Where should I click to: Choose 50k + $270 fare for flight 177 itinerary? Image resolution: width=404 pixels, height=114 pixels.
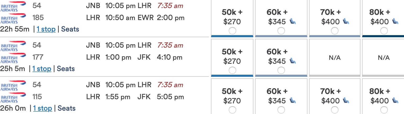coord(232,71)
